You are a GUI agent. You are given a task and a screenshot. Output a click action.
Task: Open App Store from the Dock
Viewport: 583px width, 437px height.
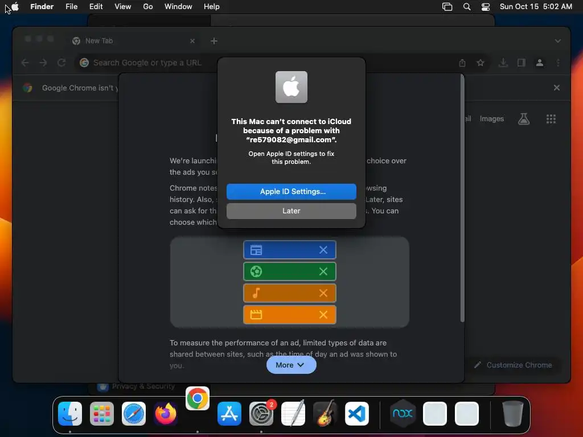point(229,413)
